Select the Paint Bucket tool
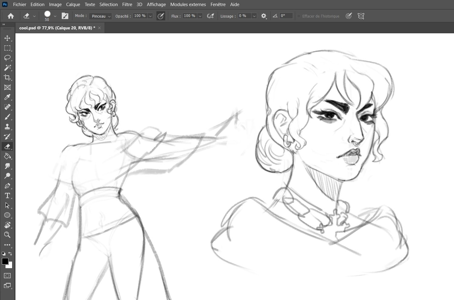Viewport: 454px width, 300px height. [x=7, y=156]
